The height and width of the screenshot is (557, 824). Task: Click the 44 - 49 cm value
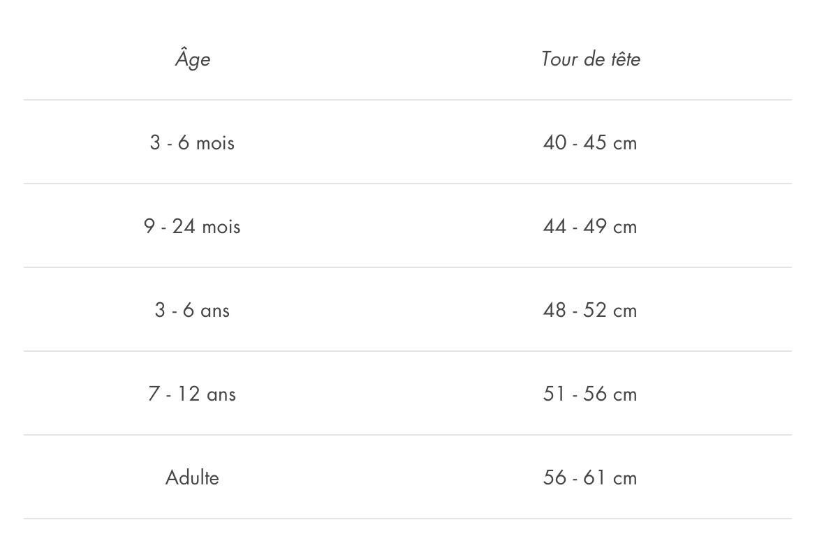(590, 227)
